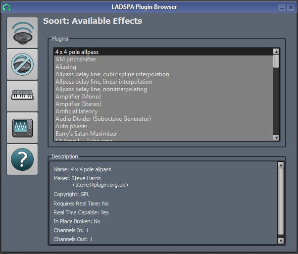
Task: Select the Unavailable Effects crossed speaker icon
Action: point(22,64)
